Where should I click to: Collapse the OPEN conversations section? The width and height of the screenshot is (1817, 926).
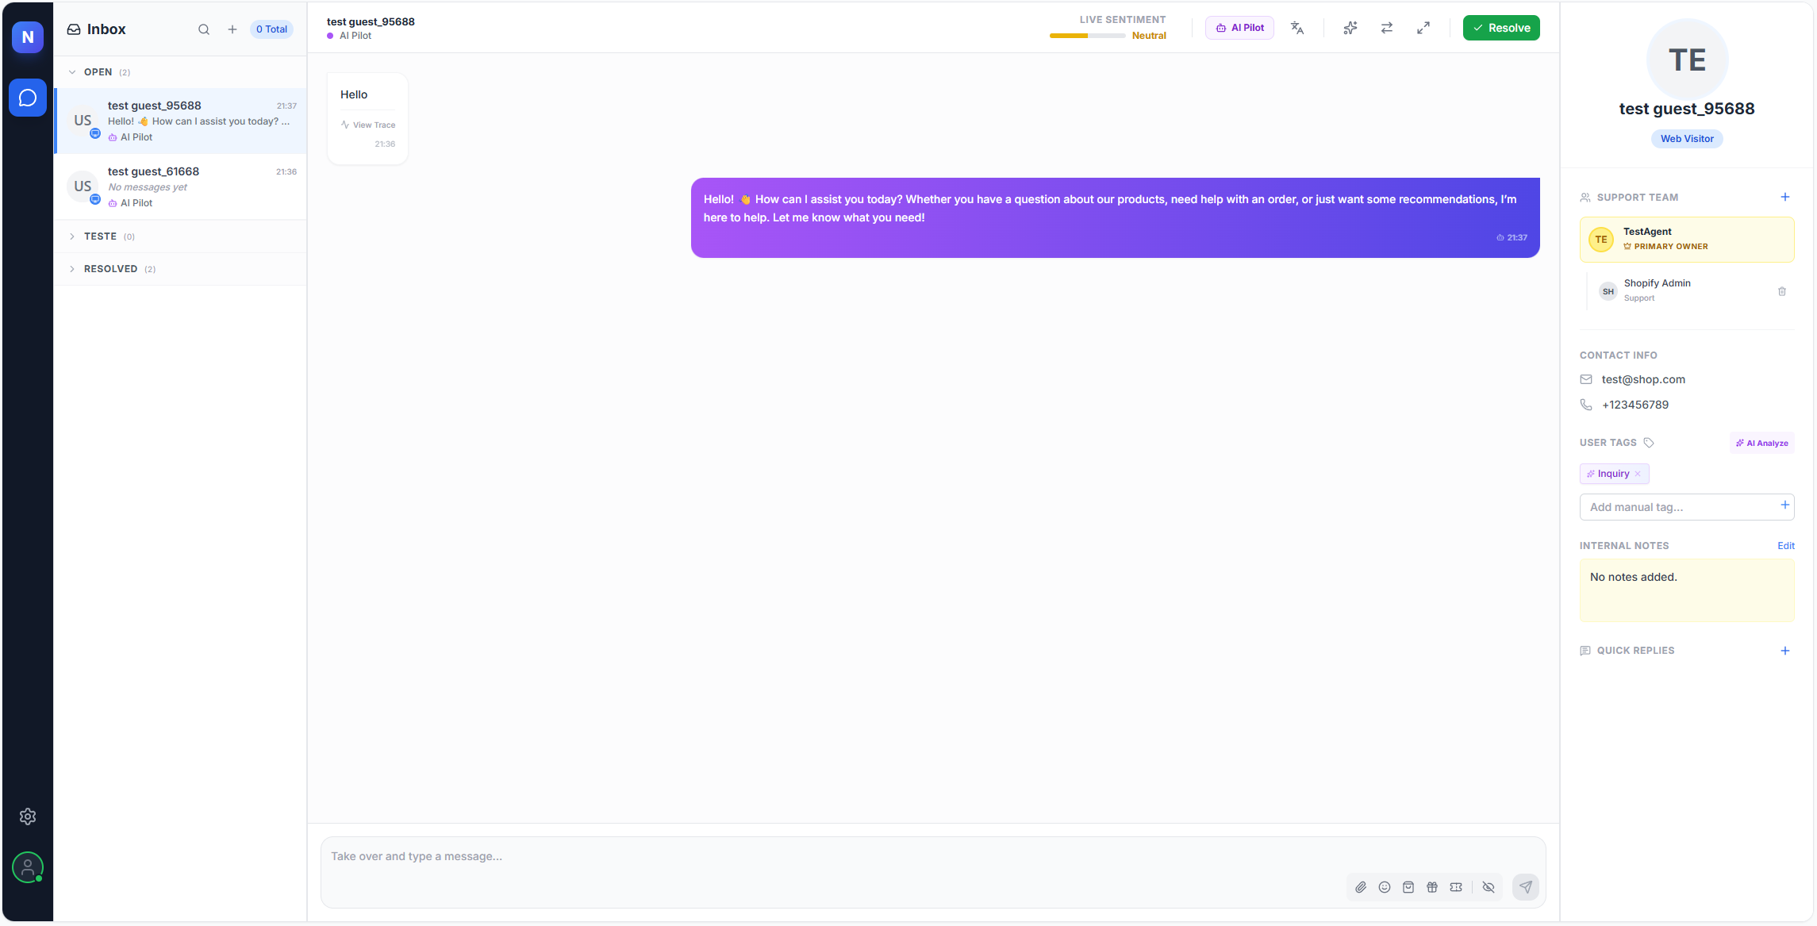coord(72,72)
